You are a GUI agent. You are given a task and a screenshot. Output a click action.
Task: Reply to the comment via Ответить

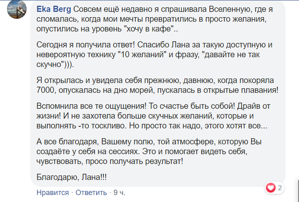(91, 193)
